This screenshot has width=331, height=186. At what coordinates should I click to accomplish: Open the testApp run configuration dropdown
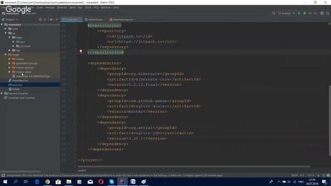tap(287, 13)
